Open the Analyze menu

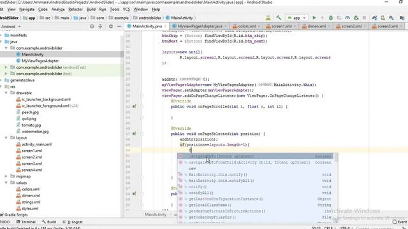click(58, 10)
